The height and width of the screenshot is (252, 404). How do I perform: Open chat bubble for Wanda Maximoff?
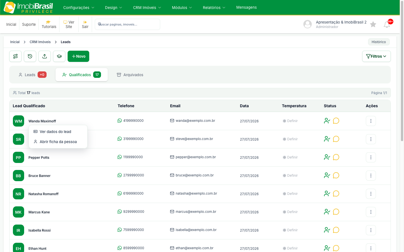[x=336, y=121]
